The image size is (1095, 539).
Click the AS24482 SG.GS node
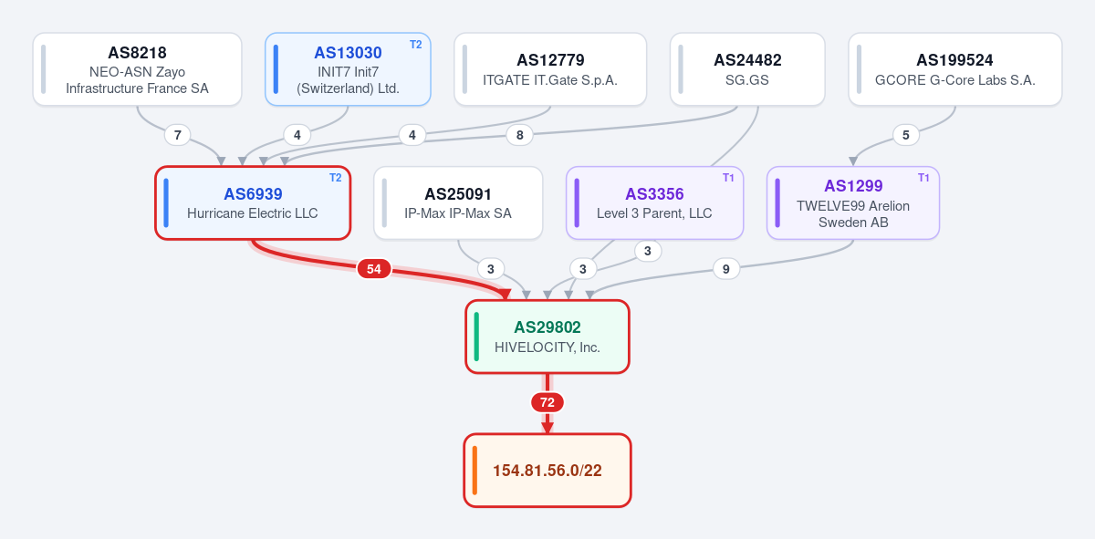(x=747, y=69)
